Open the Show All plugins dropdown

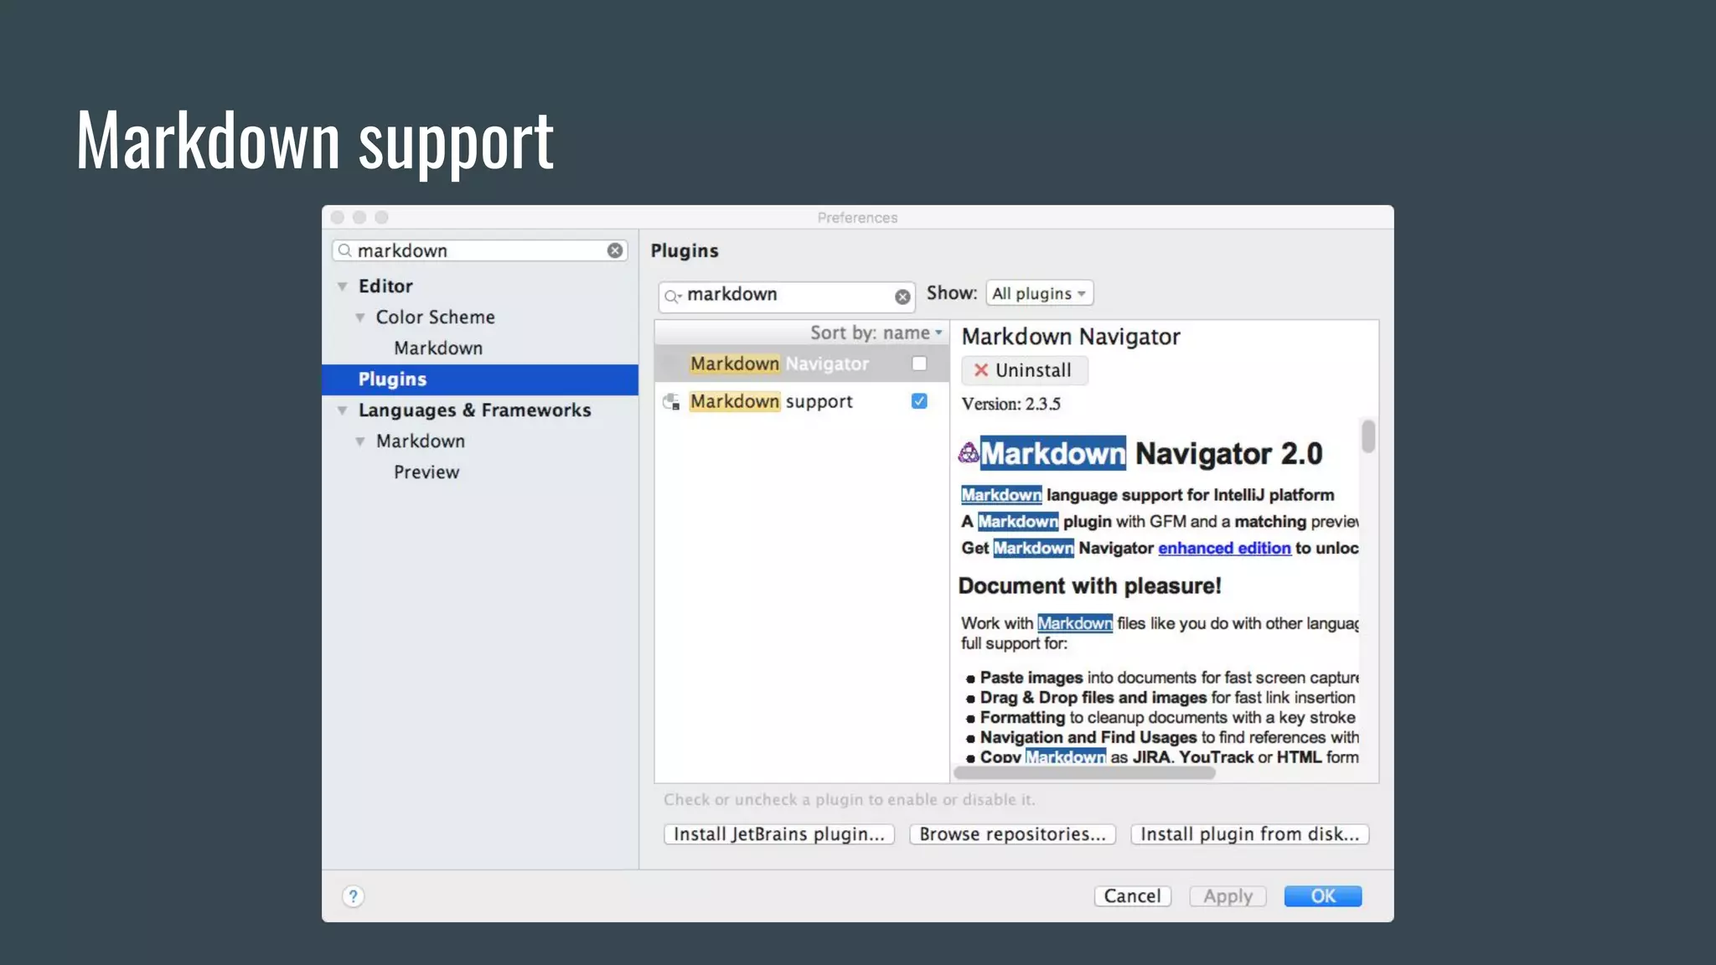pyautogui.click(x=1040, y=293)
